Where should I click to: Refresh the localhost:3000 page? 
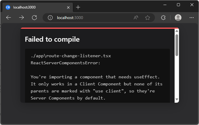pyautogui.click(x=34, y=18)
